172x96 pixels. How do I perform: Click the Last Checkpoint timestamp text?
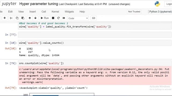click(x=83, y=4)
